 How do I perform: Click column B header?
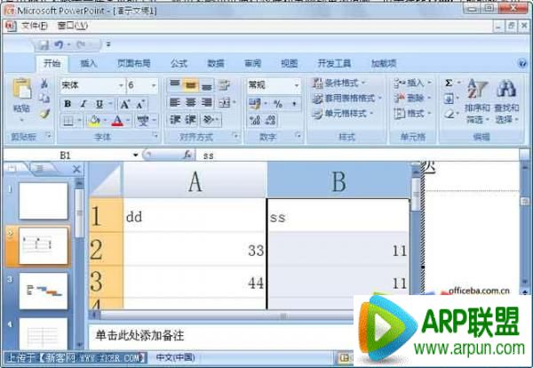(x=338, y=180)
